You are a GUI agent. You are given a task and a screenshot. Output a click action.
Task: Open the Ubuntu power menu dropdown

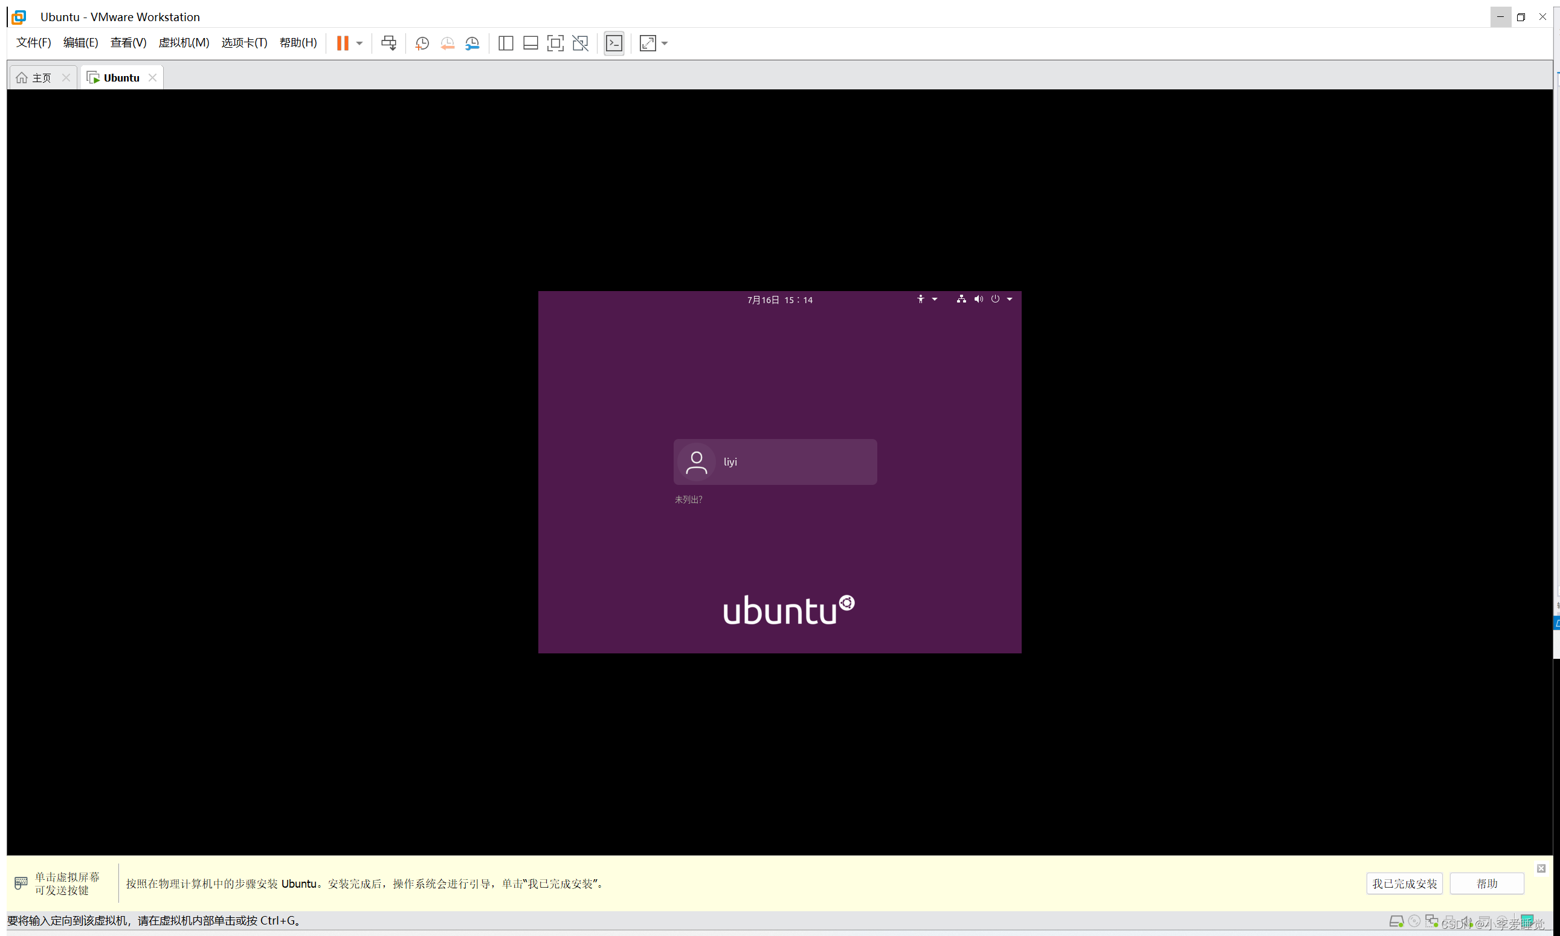[x=1010, y=299]
